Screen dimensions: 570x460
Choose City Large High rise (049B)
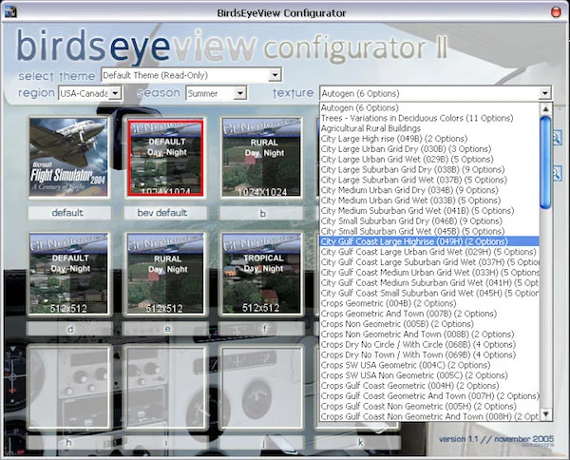point(429,139)
